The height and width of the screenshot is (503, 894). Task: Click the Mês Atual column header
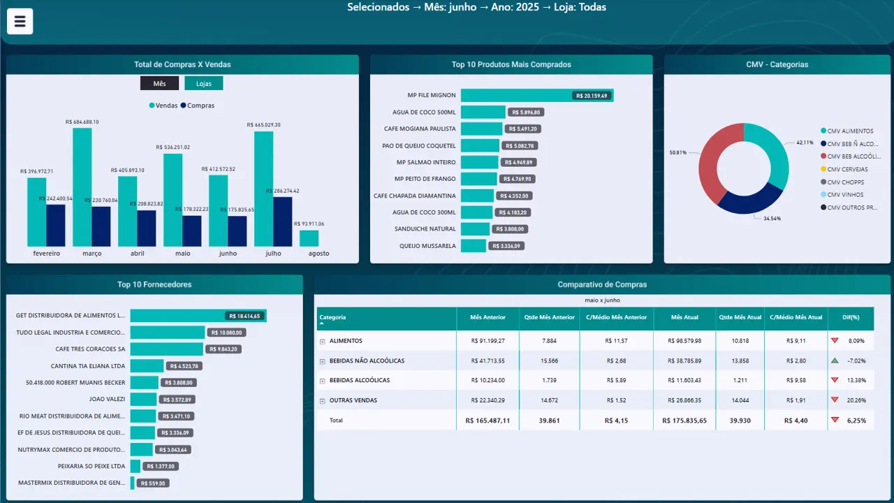point(684,317)
